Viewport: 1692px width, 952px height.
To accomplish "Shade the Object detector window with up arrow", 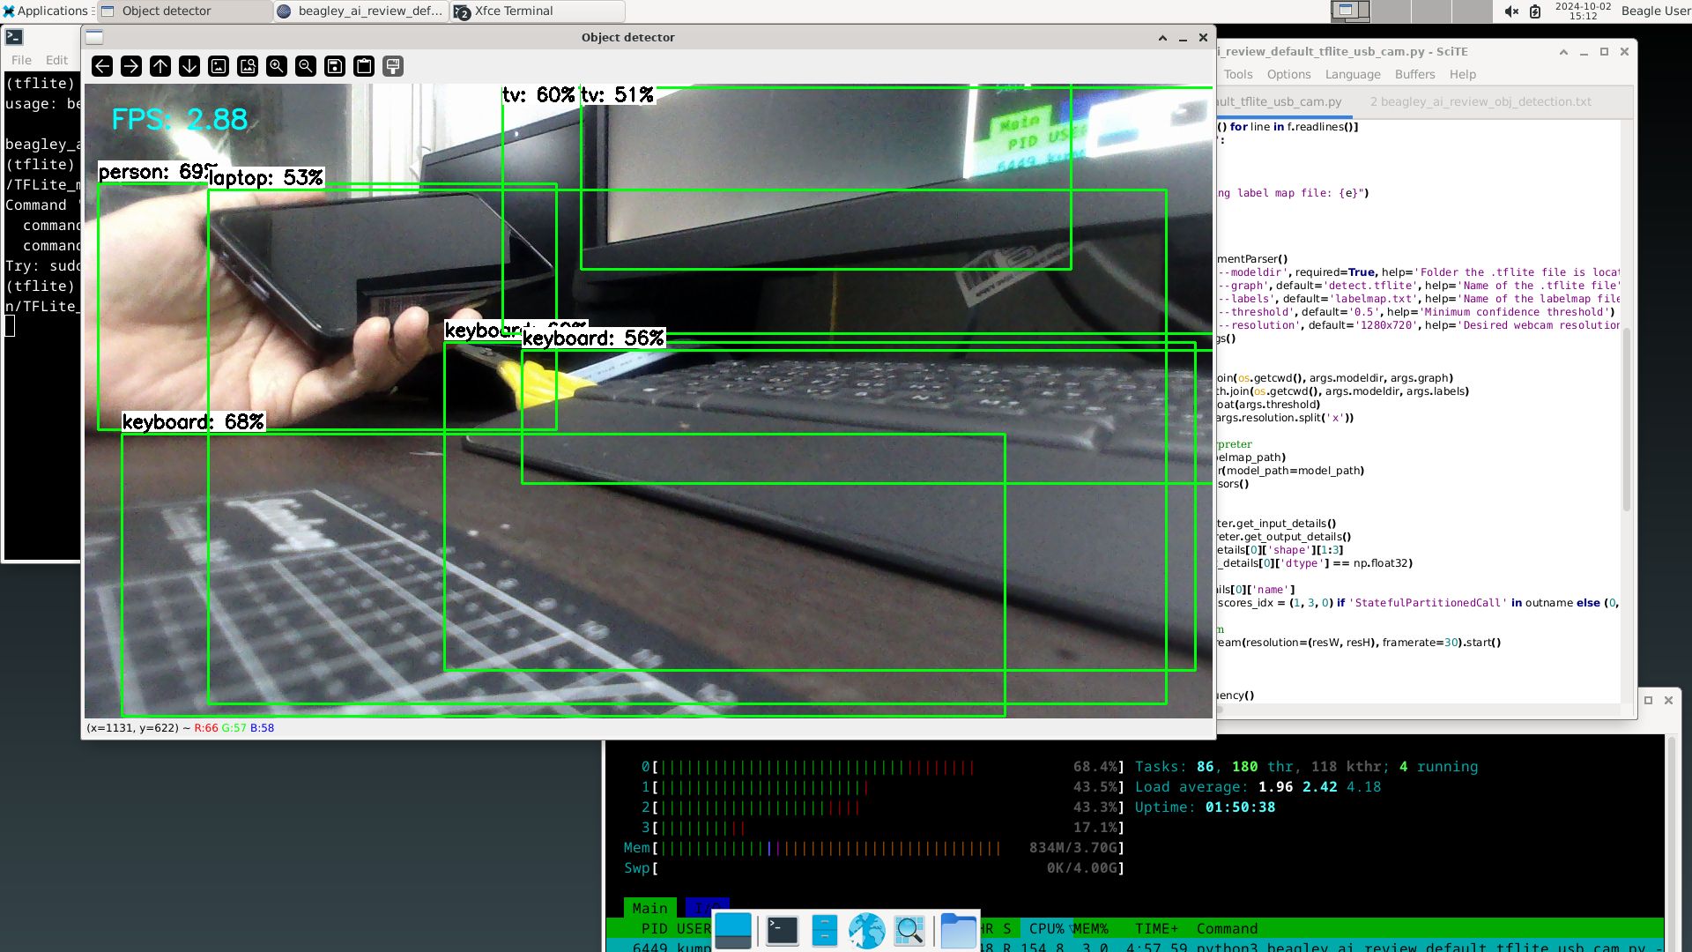I will pyautogui.click(x=1162, y=37).
